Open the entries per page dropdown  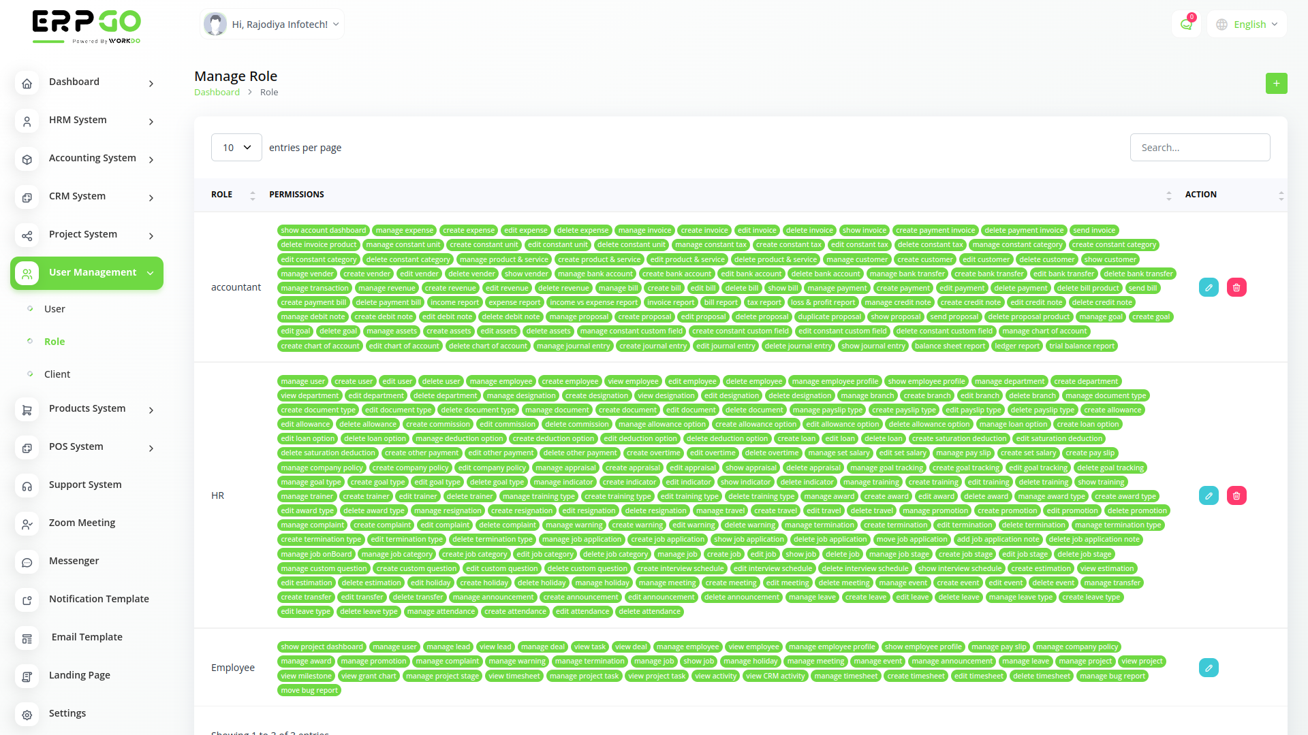coord(236,148)
